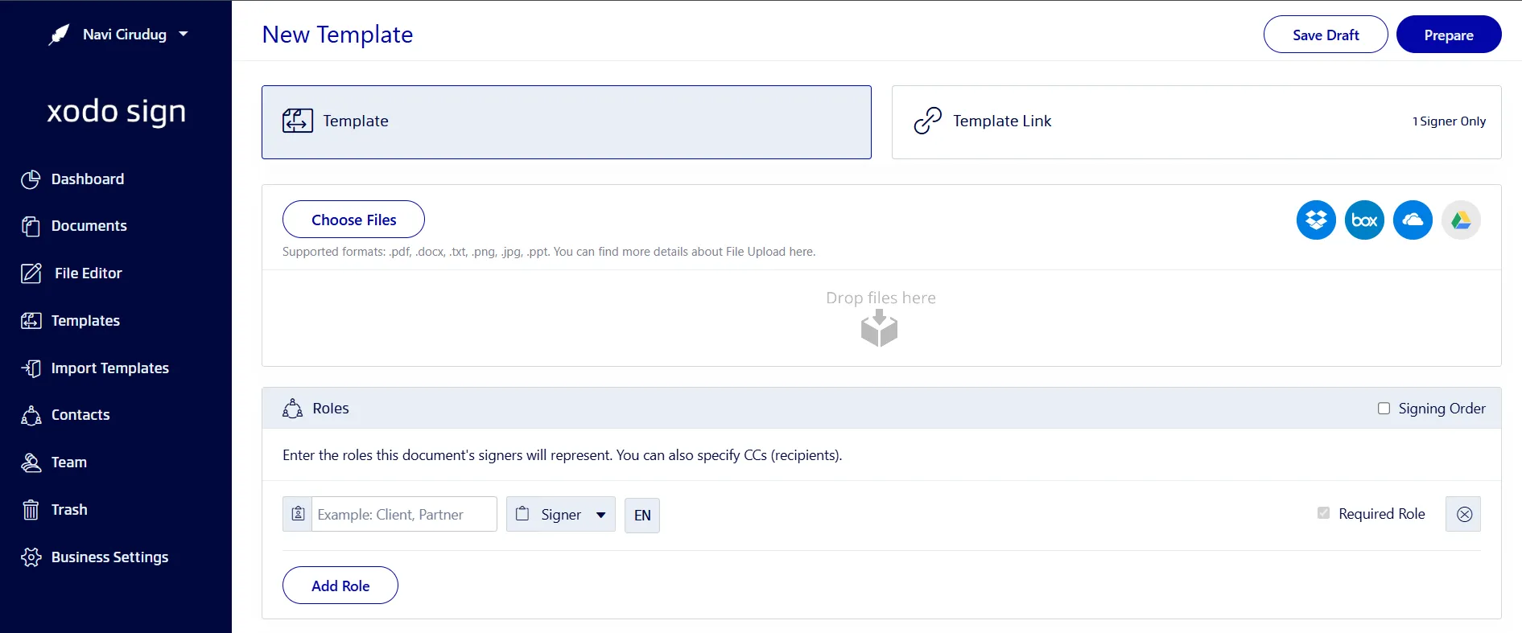Enable the Signing Order checkbox
Screen dimensions: 1522x633
coord(1384,409)
